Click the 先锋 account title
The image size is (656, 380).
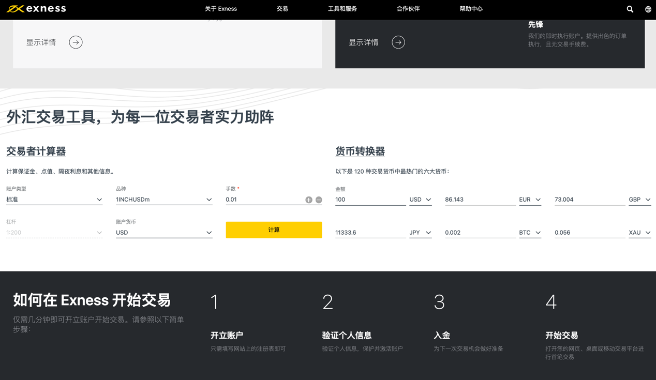coord(535,24)
